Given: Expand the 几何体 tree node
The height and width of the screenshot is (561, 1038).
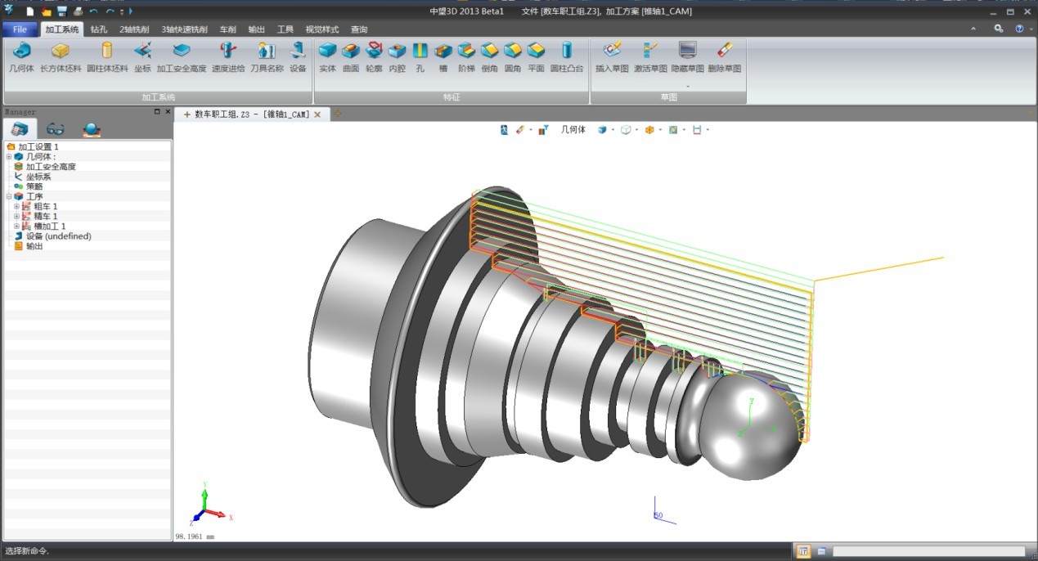Looking at the screenshot, I should [x=9, y=157].
